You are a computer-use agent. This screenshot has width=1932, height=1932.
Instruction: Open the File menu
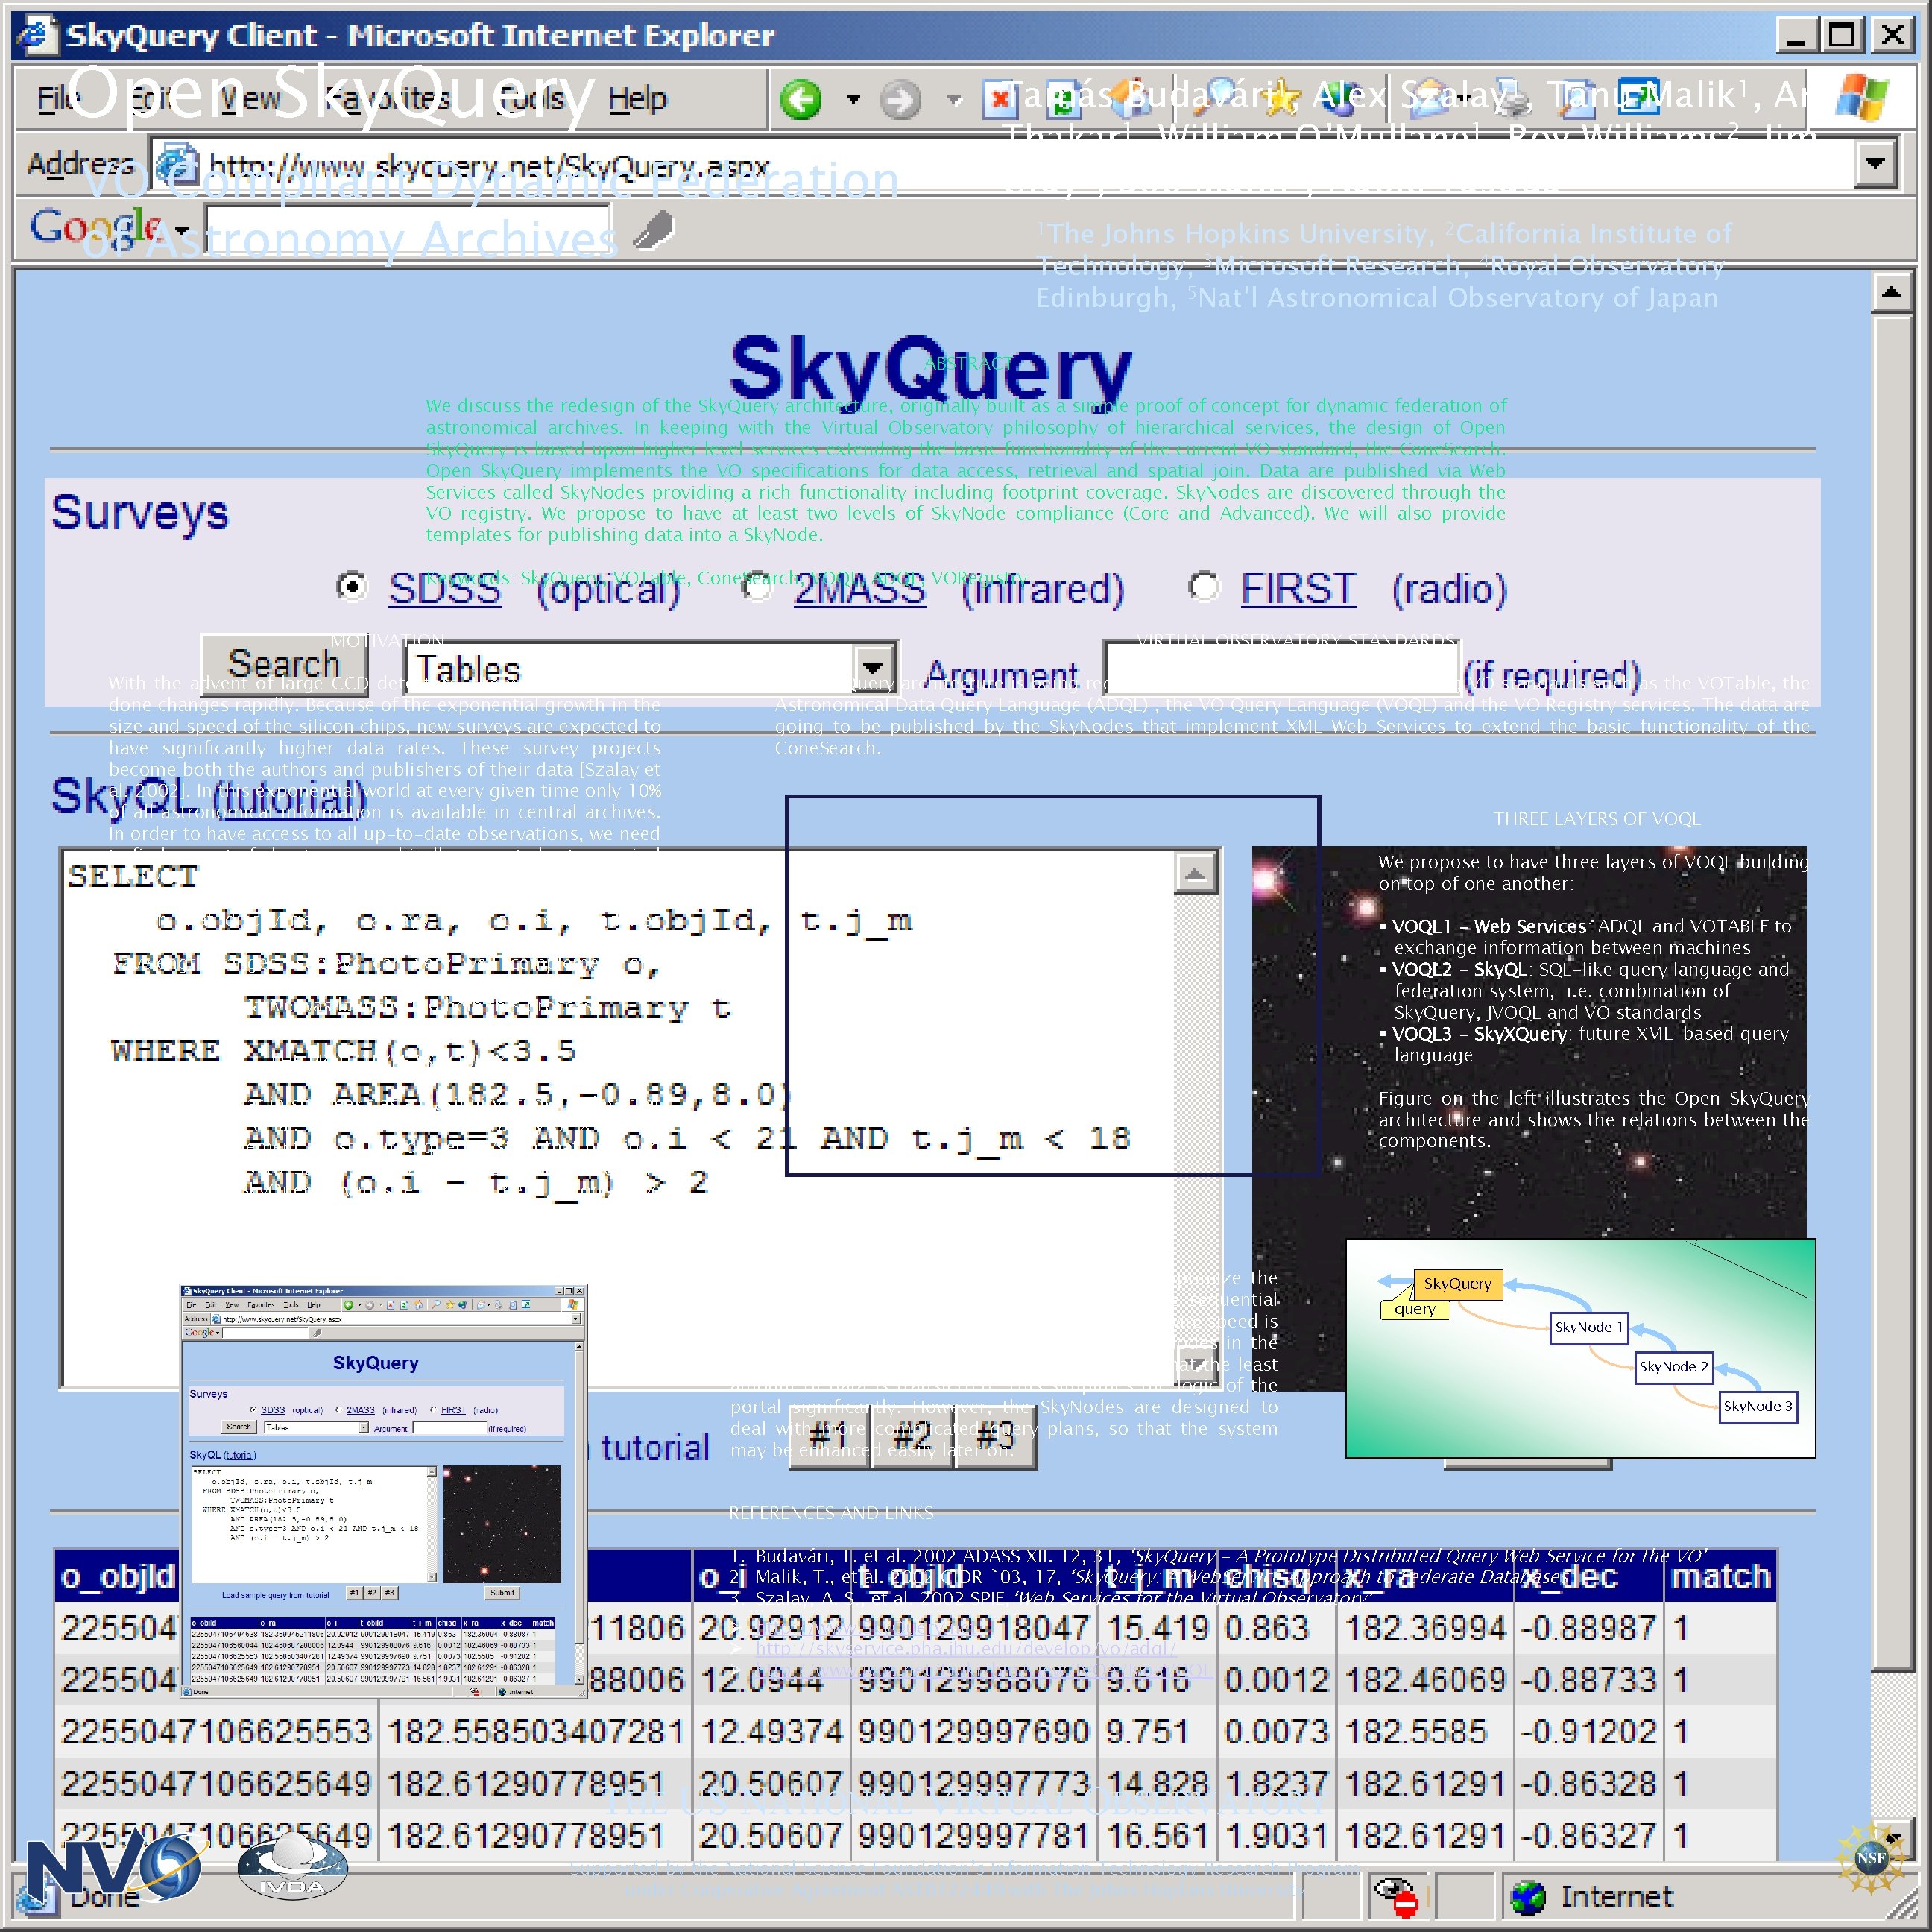tap(58, 98)
